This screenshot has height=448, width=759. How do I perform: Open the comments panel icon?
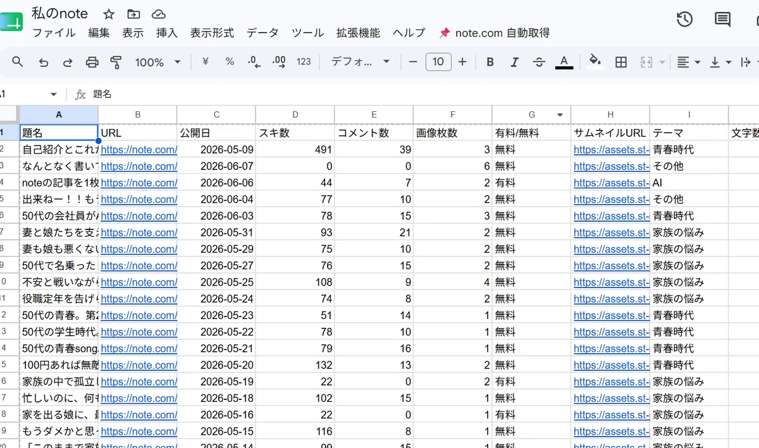(x=722, y=20)
